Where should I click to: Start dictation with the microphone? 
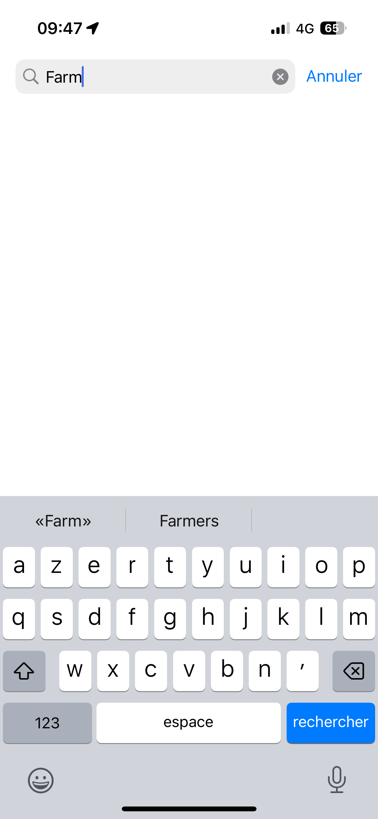[337, 780]
